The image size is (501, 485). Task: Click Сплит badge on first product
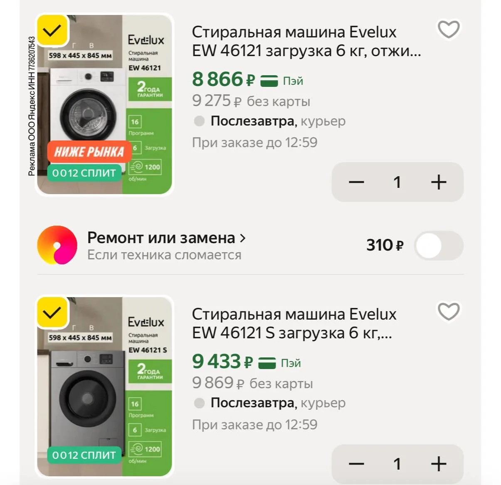pos(84,173)
